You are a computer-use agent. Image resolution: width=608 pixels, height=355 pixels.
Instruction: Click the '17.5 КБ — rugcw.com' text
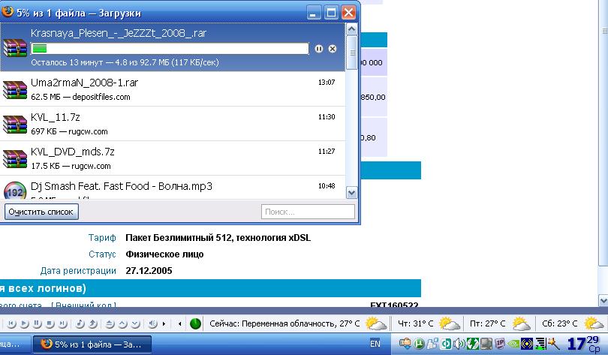[x=71, y=166]
